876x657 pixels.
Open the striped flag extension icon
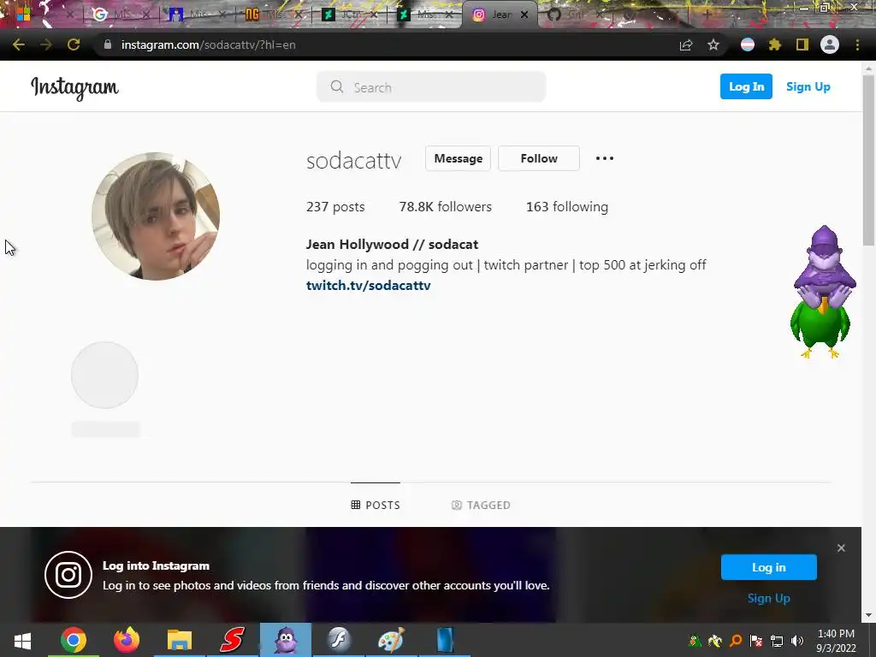coord(748,44)
